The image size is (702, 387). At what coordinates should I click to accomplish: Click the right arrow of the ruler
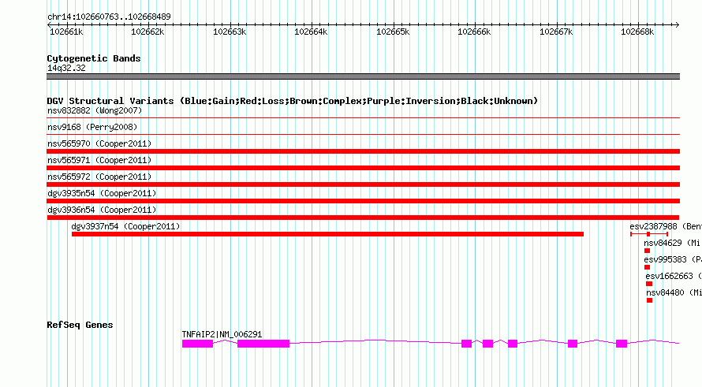(x=677, y=25)
